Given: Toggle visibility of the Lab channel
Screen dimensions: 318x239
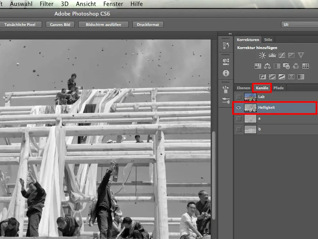Looking at the screenshot, I should (239, 97).
